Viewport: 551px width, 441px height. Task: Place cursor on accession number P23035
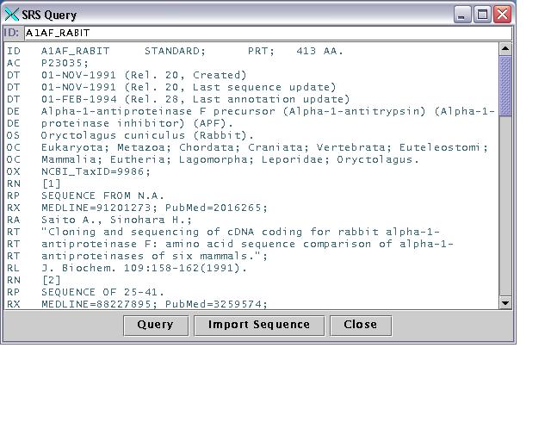(x=65, y=63)
